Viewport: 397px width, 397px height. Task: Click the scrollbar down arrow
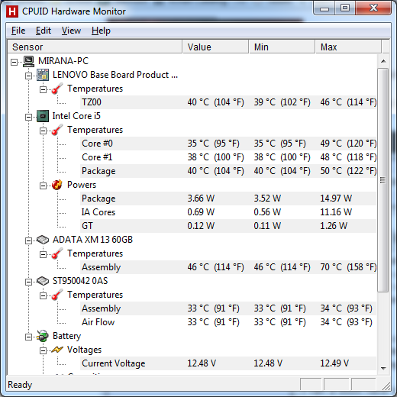(x=383, y=368)
